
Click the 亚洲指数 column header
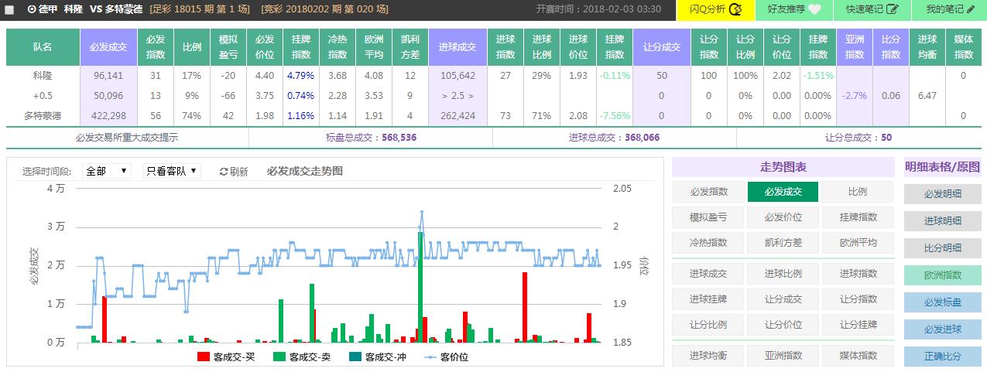pyautogui.click(x=855, y=47)
